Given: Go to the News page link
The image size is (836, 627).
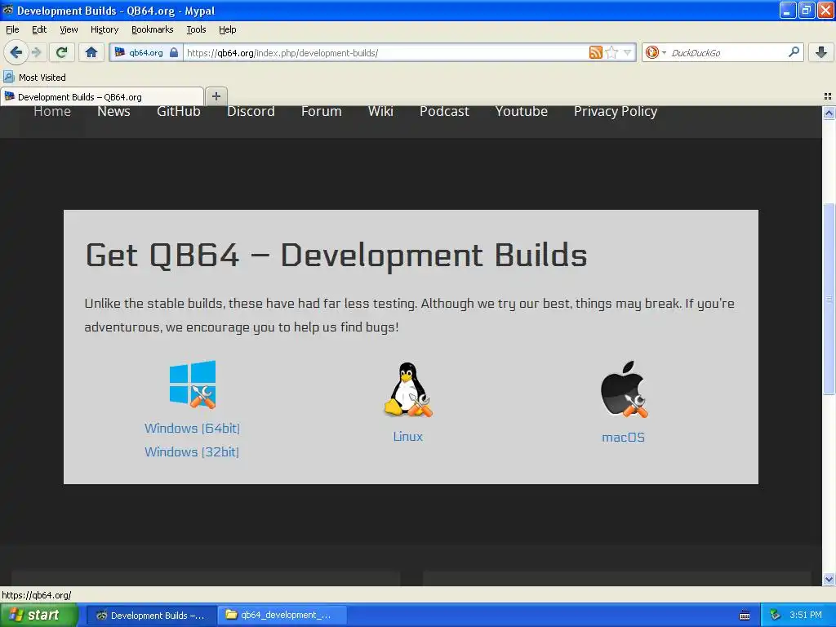Looking at the screenshot, I should coord(113,111).
